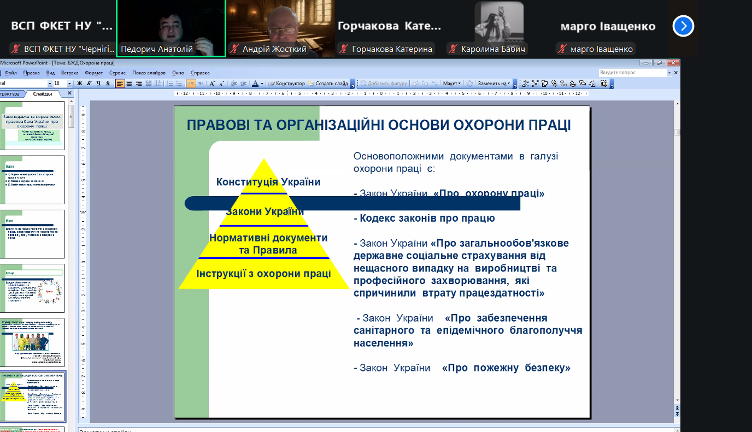752x432 pixels.
Task: Toggle the bulleted list button
Action: pyautogui.click(x=178, y=84)
